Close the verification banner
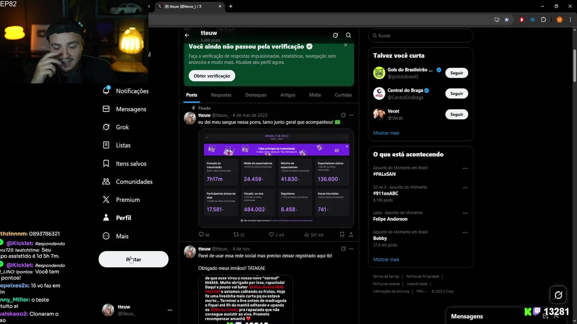 [346, 45]
